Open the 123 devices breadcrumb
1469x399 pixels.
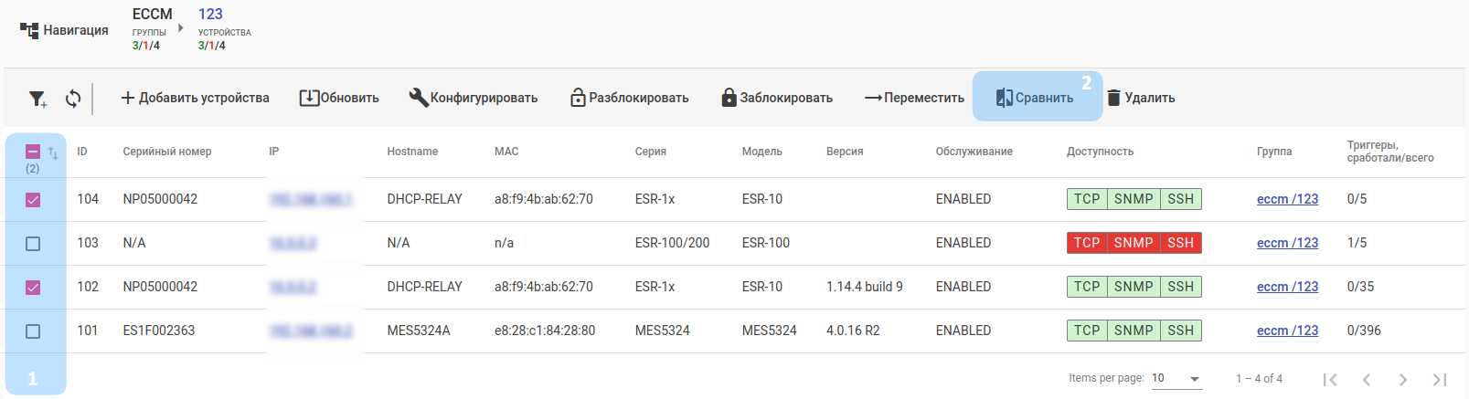210,15
